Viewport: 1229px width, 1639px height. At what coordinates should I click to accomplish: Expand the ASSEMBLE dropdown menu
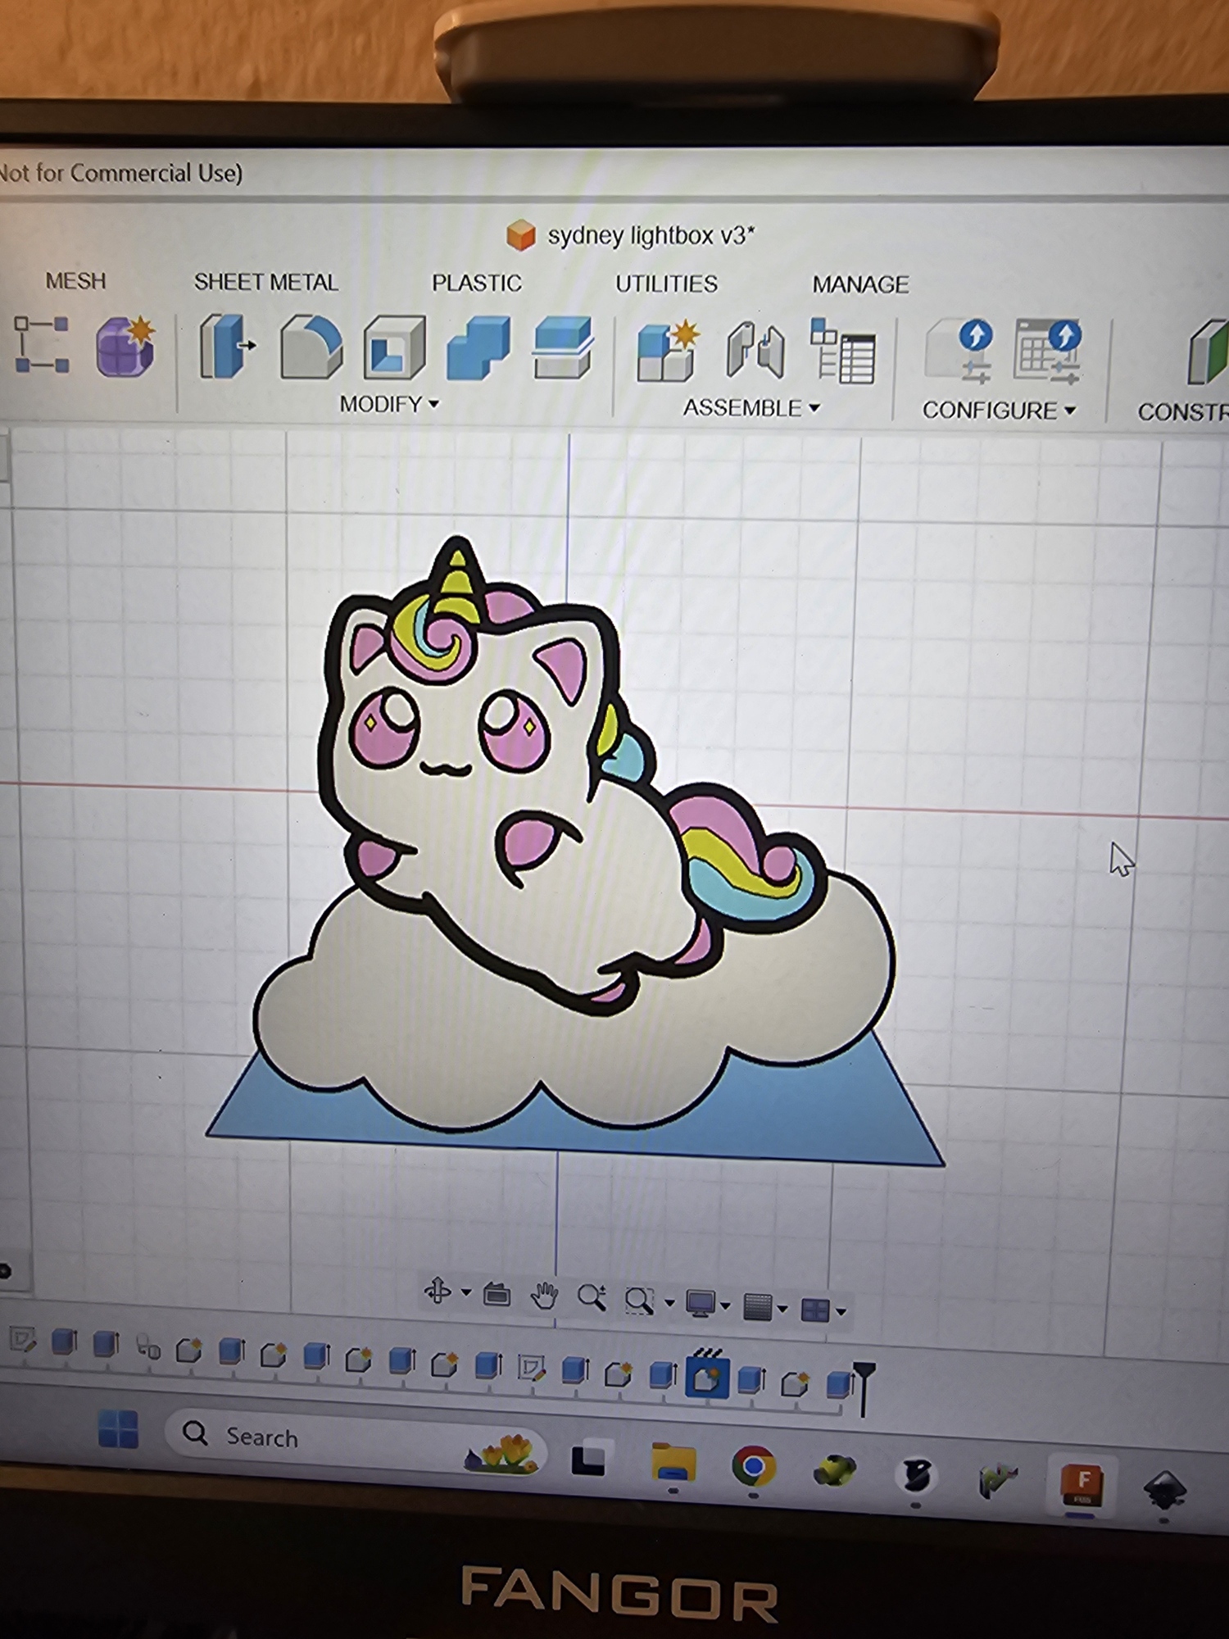click(751, 407)
